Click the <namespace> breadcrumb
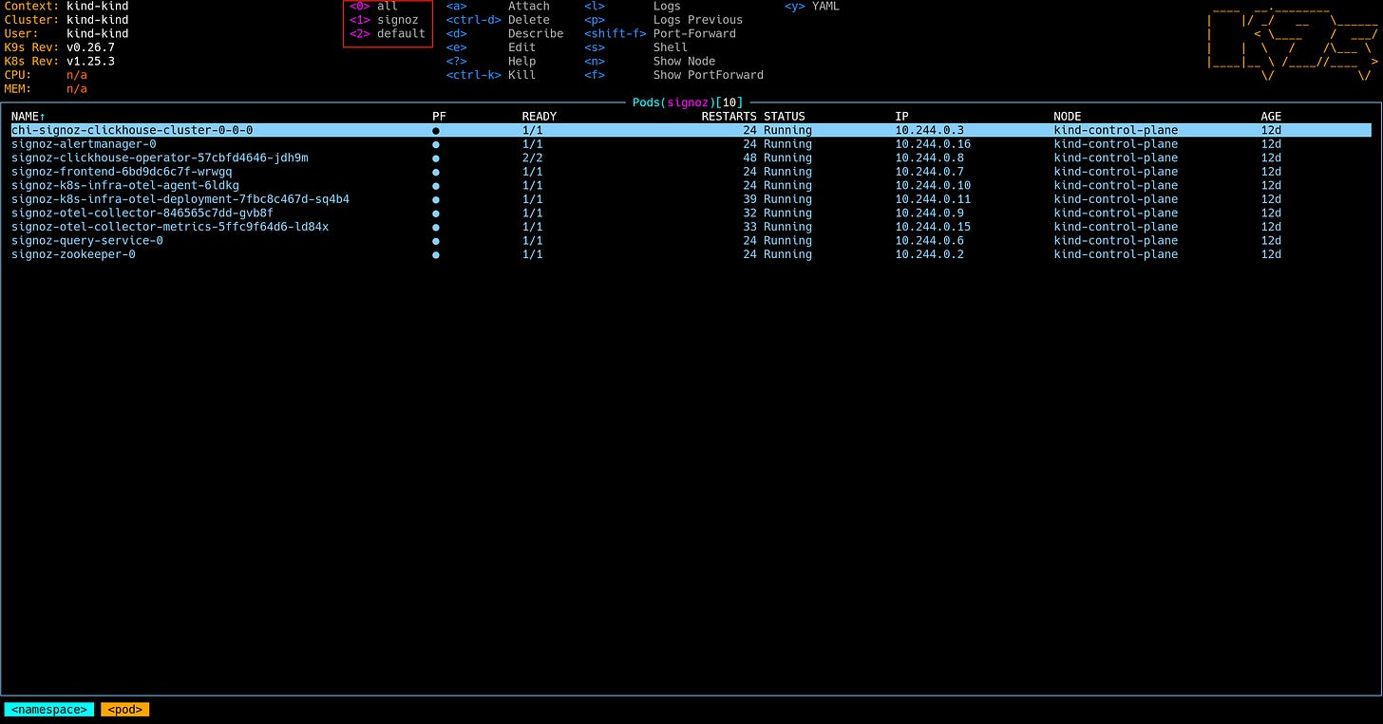Image resolution: width=1383 pixels, height=724 pixels. (x=49, y=710)
